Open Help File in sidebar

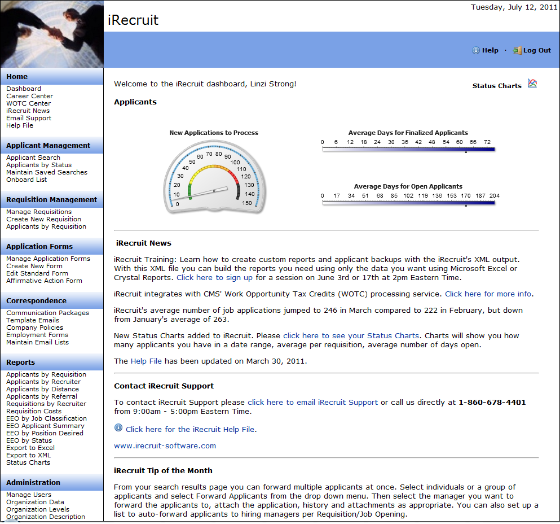click(x=20, y=125)
